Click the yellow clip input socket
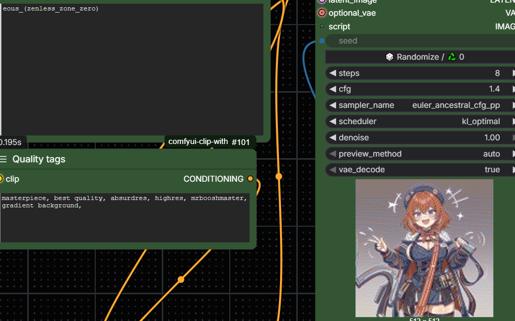 pos(1,179)
